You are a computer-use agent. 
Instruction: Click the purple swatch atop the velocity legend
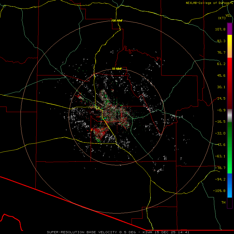pyautogui.click(x=230, y=29)
